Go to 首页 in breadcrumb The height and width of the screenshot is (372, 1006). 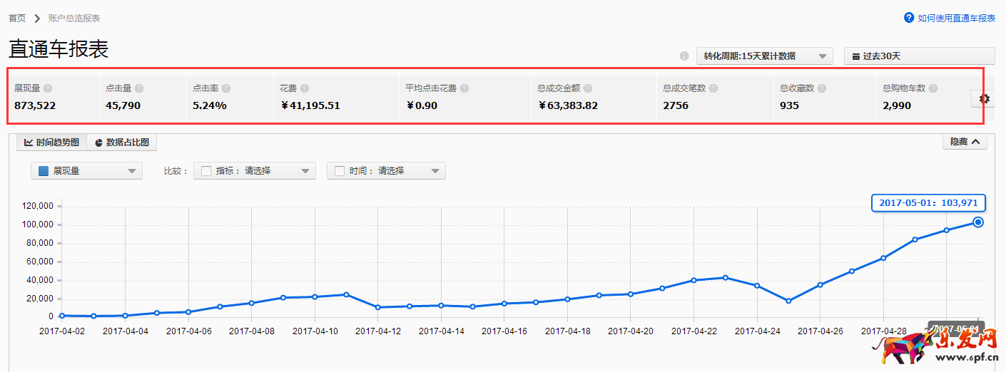point(17,18)
